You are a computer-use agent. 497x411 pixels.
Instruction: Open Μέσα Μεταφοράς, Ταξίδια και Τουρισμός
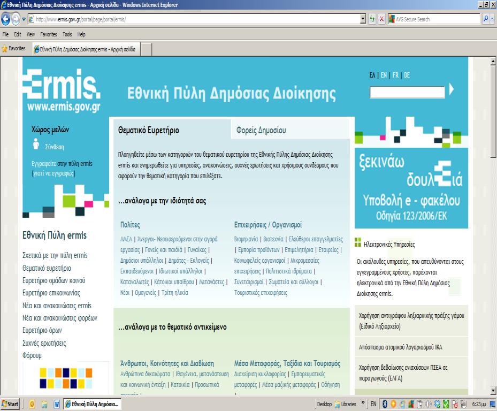[287, 363]
